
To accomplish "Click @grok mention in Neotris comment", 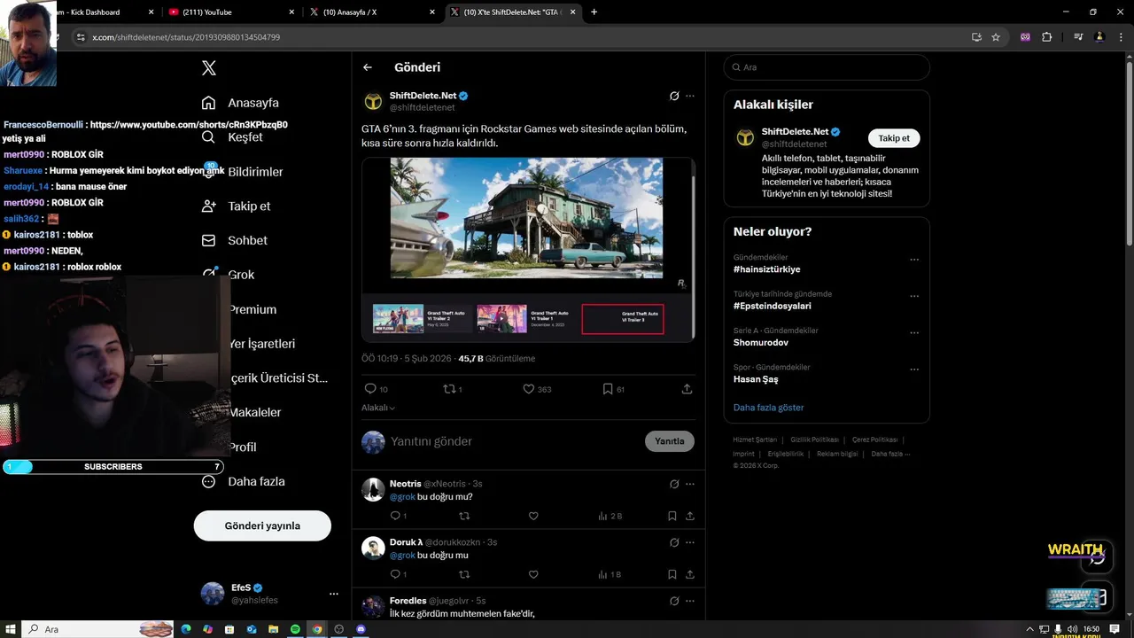I will click(402, 497).
